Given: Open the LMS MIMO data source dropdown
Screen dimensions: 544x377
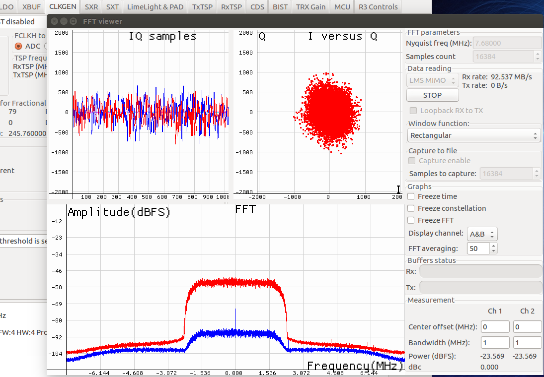Looking at the screenshot, I should tap(432, 80).
